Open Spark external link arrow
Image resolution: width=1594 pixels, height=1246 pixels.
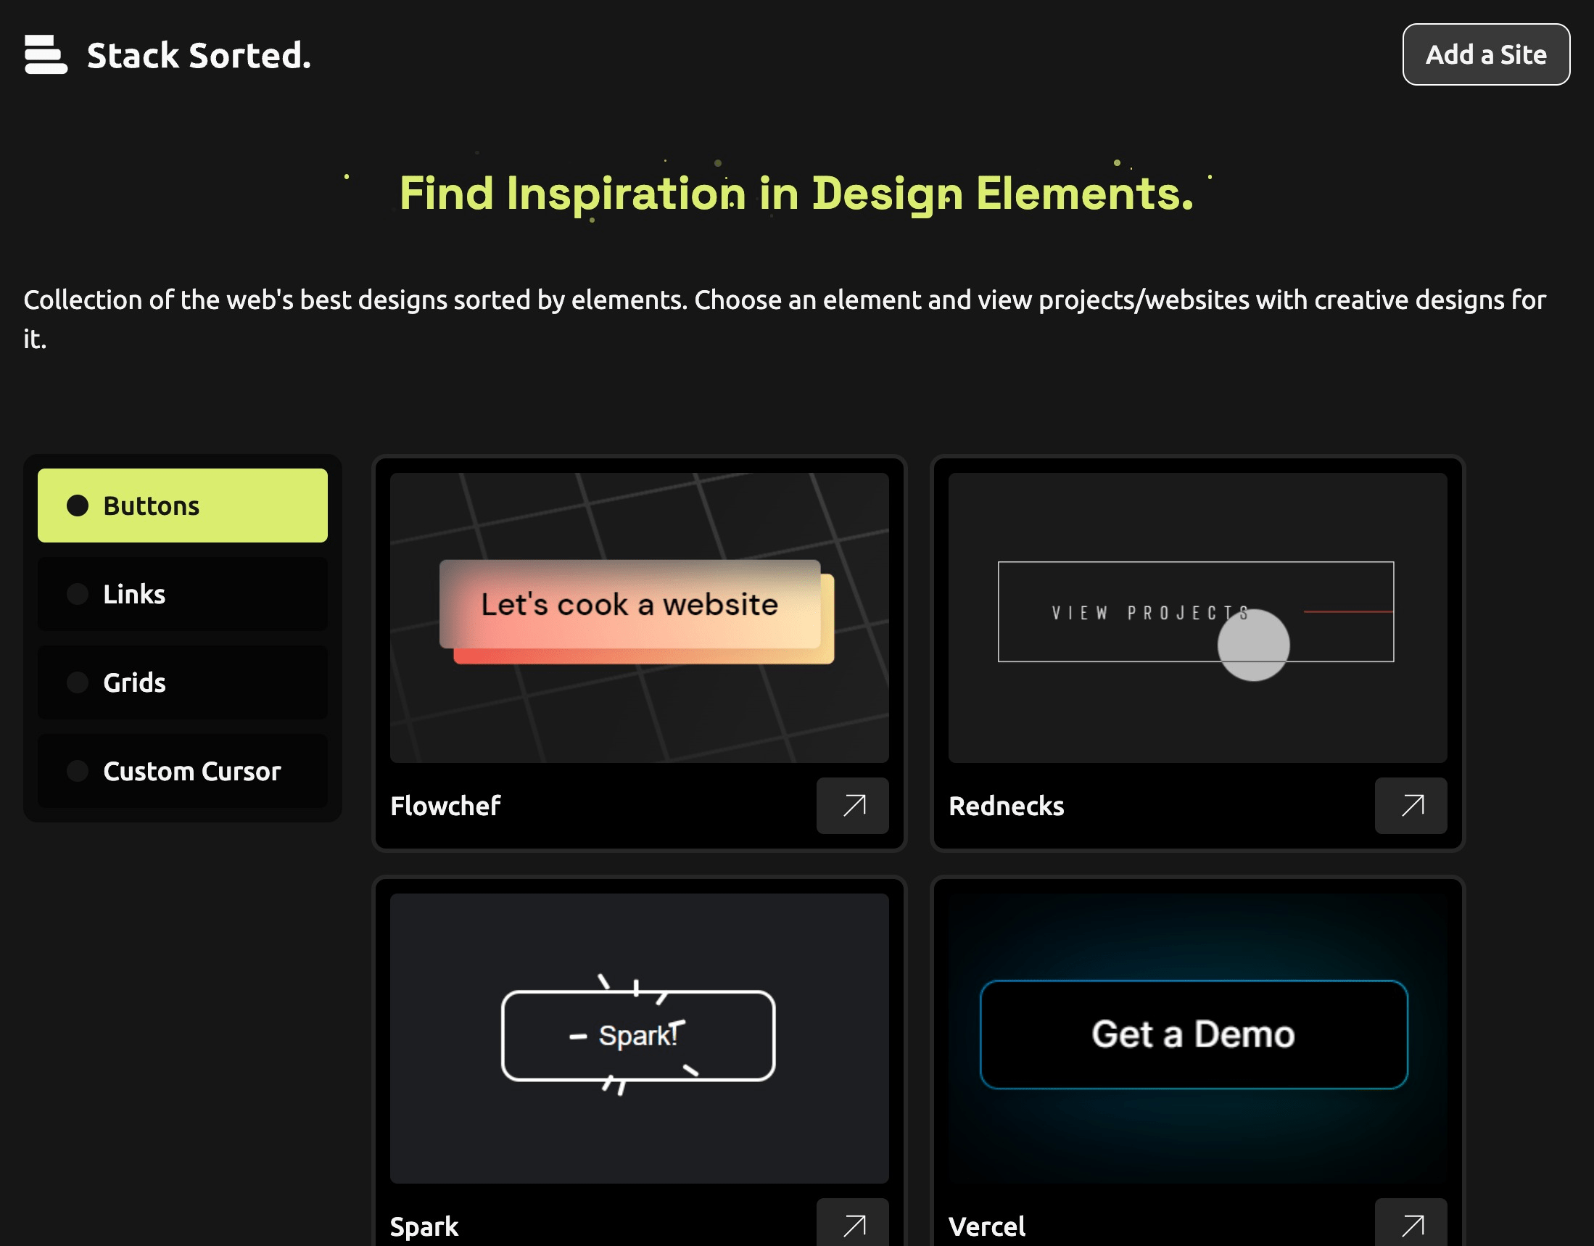[x=852, y=1223]
